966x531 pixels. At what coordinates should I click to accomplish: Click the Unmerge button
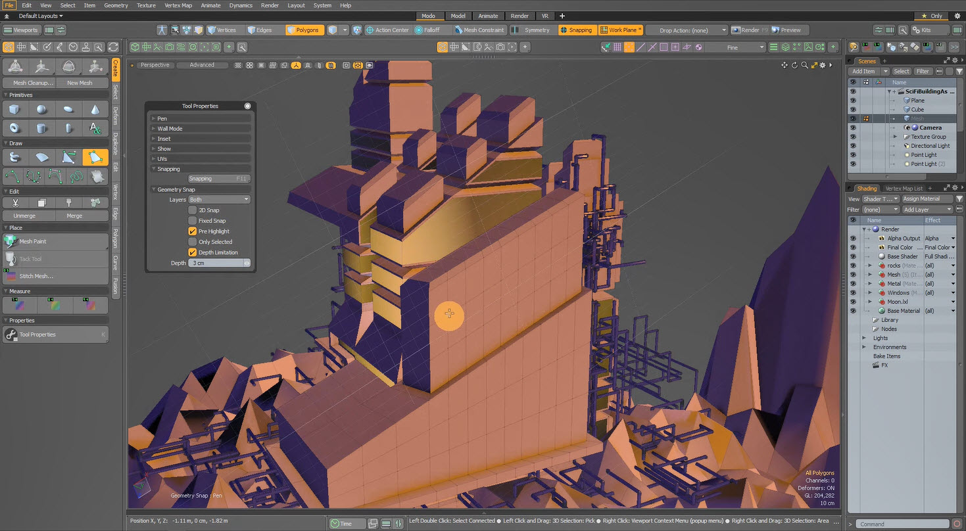click(27, 216)
